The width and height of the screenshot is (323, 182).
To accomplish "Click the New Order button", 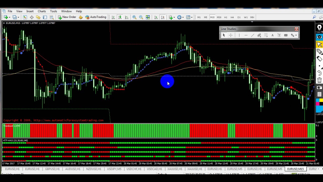I will point(67,17).
